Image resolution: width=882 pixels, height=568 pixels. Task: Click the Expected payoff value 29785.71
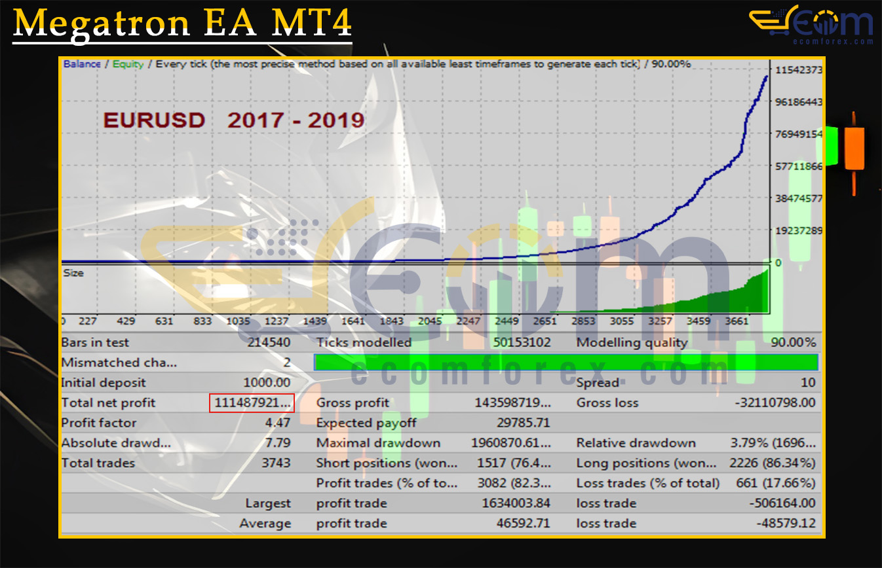click(x=523, y=423)
